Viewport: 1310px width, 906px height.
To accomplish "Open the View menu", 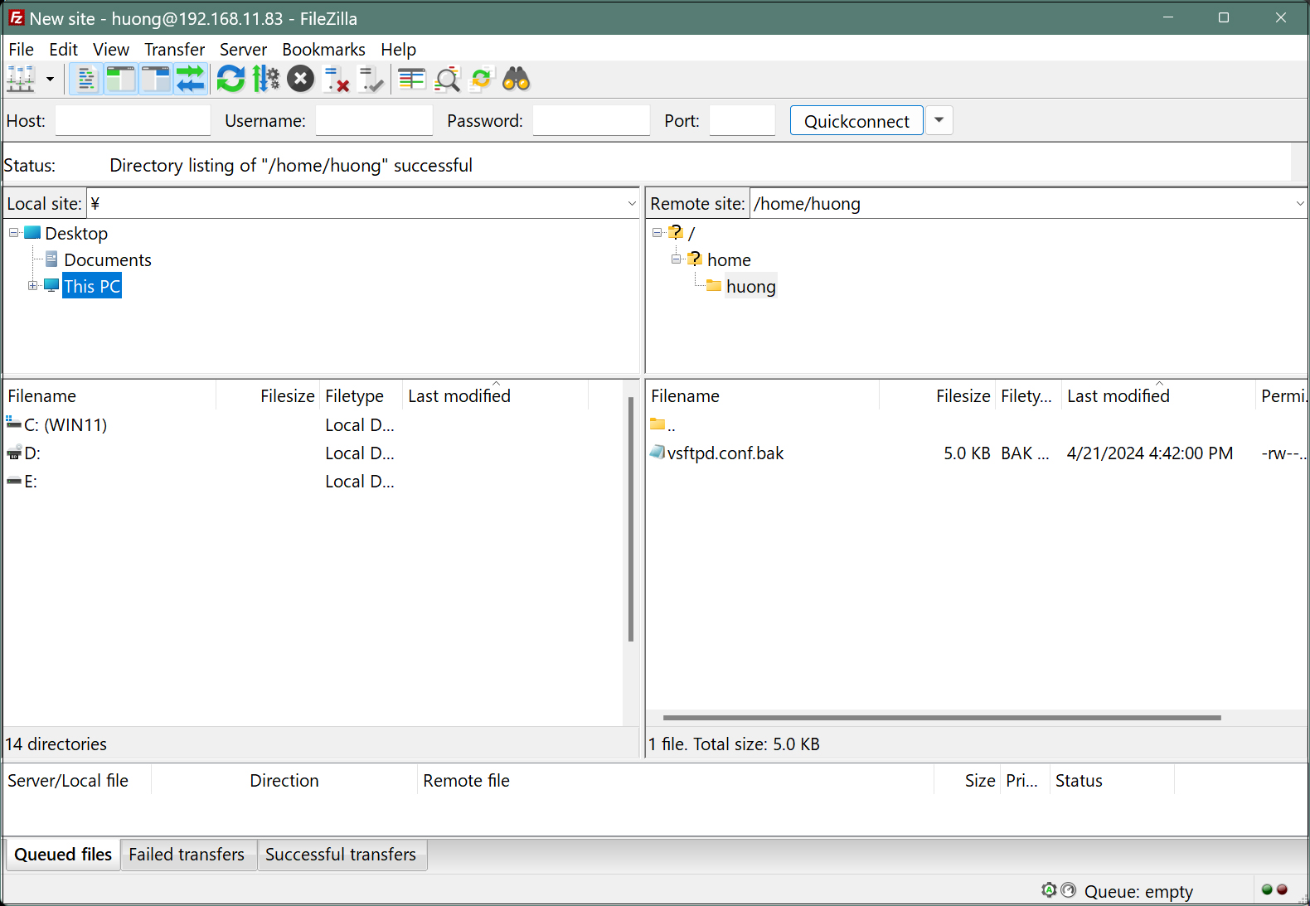I will coord(111,50).
